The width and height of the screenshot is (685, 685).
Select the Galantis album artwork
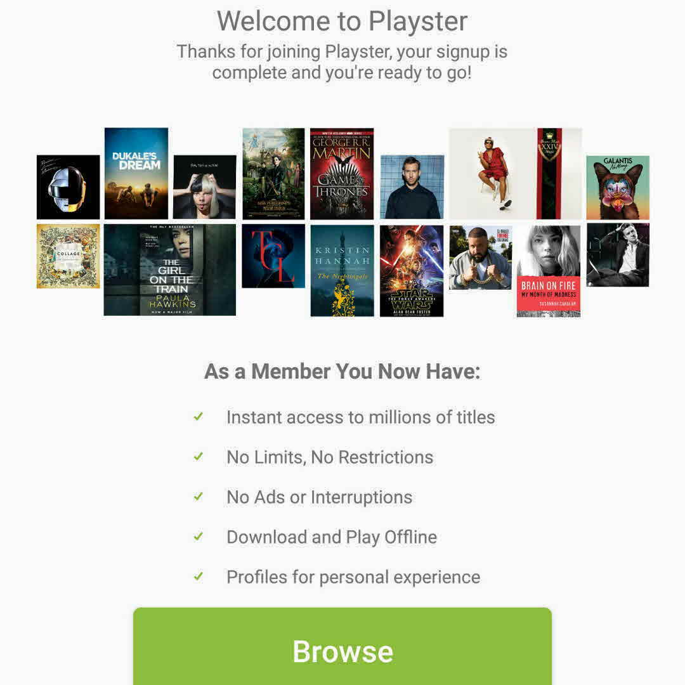(x=618, y=187)
